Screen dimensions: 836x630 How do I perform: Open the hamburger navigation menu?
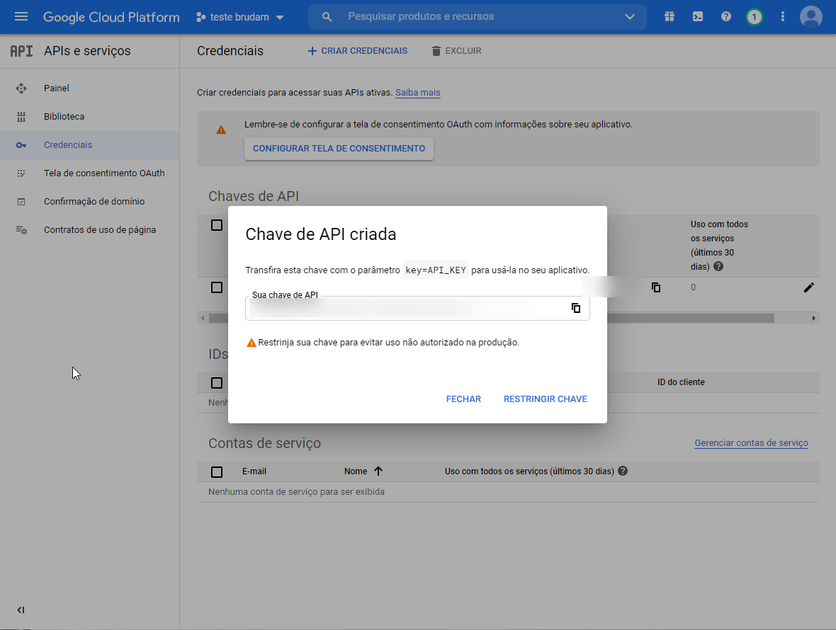[21, 16]
